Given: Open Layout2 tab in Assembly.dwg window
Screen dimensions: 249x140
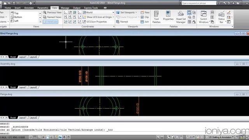Looking at the screenshot, I should (33, 87).
